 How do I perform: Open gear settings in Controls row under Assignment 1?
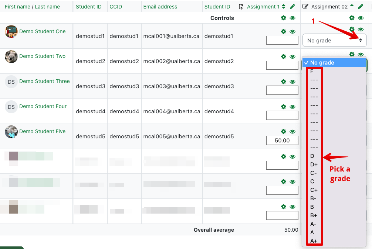[x=284, y=18]
